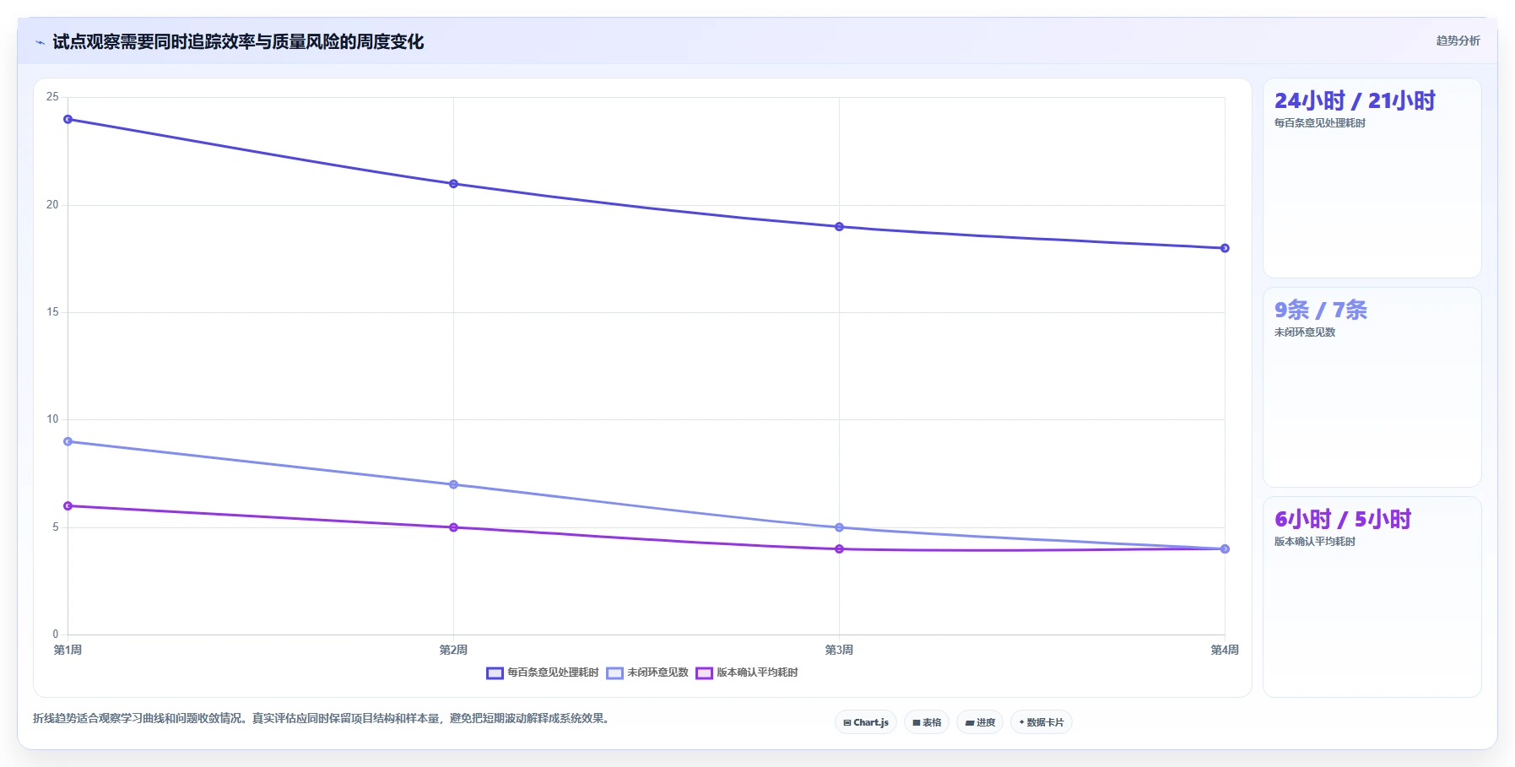This screenshot has height=767, width=1515.
Task: Toggle the 每百条意见处理耗时 legend color box
Action: click(495, 672)
